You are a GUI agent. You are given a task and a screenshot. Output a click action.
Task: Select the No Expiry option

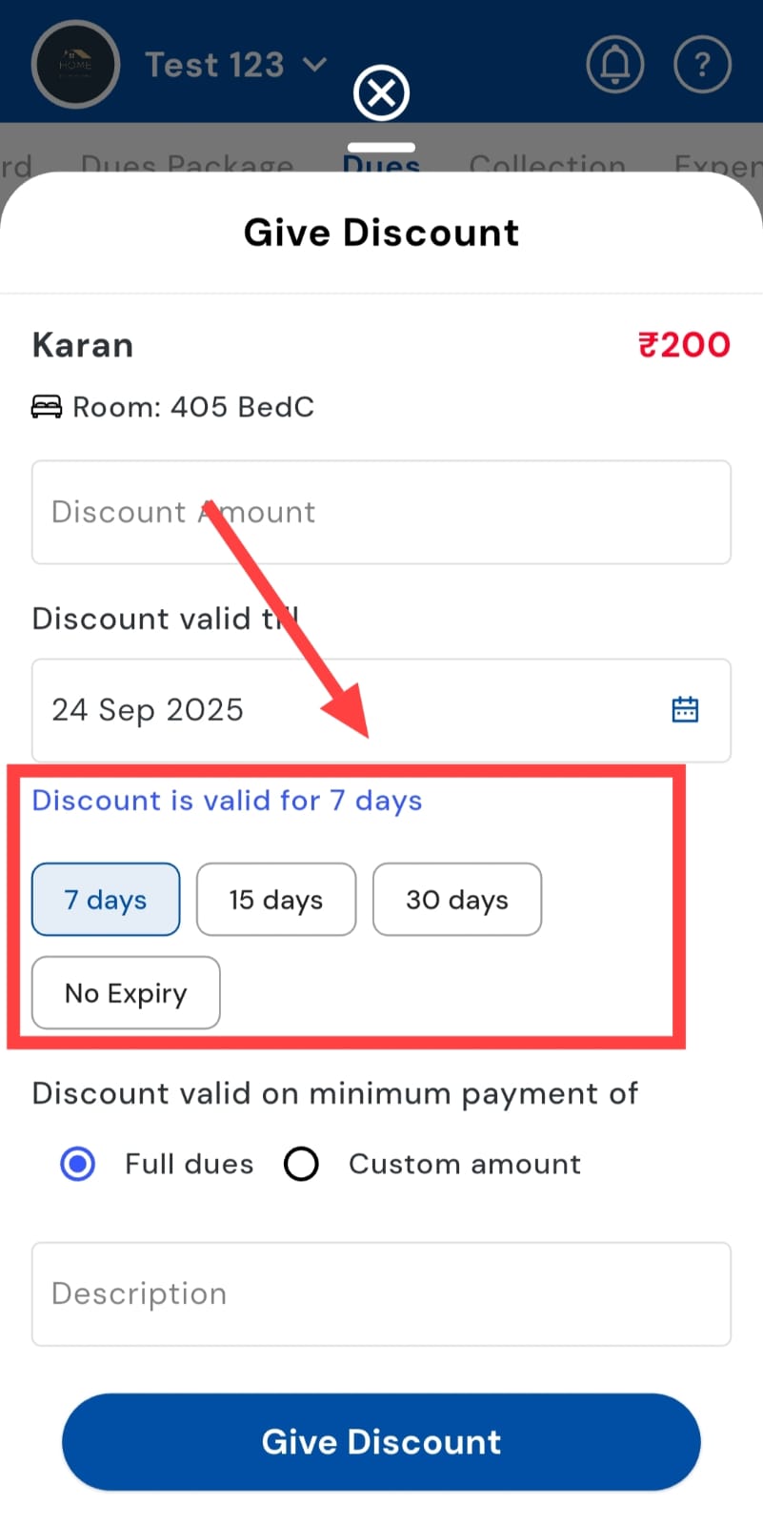point(126,993)
